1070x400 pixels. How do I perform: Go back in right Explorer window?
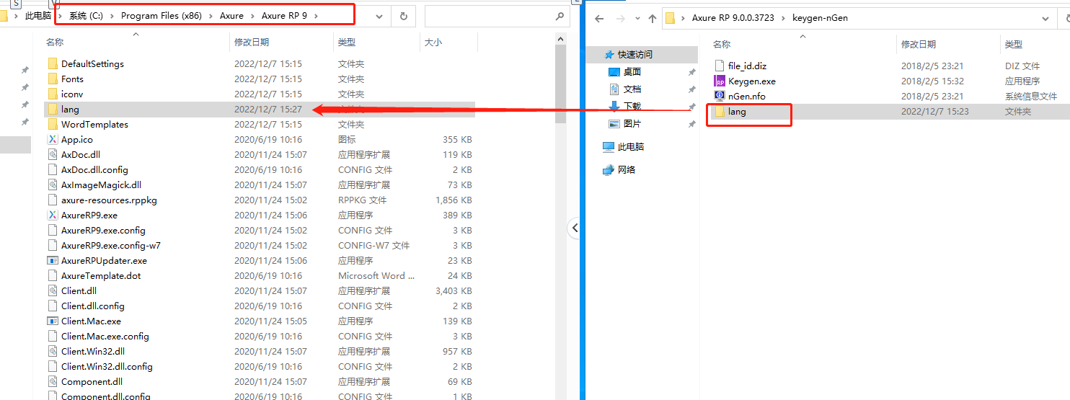coord(599,18)
